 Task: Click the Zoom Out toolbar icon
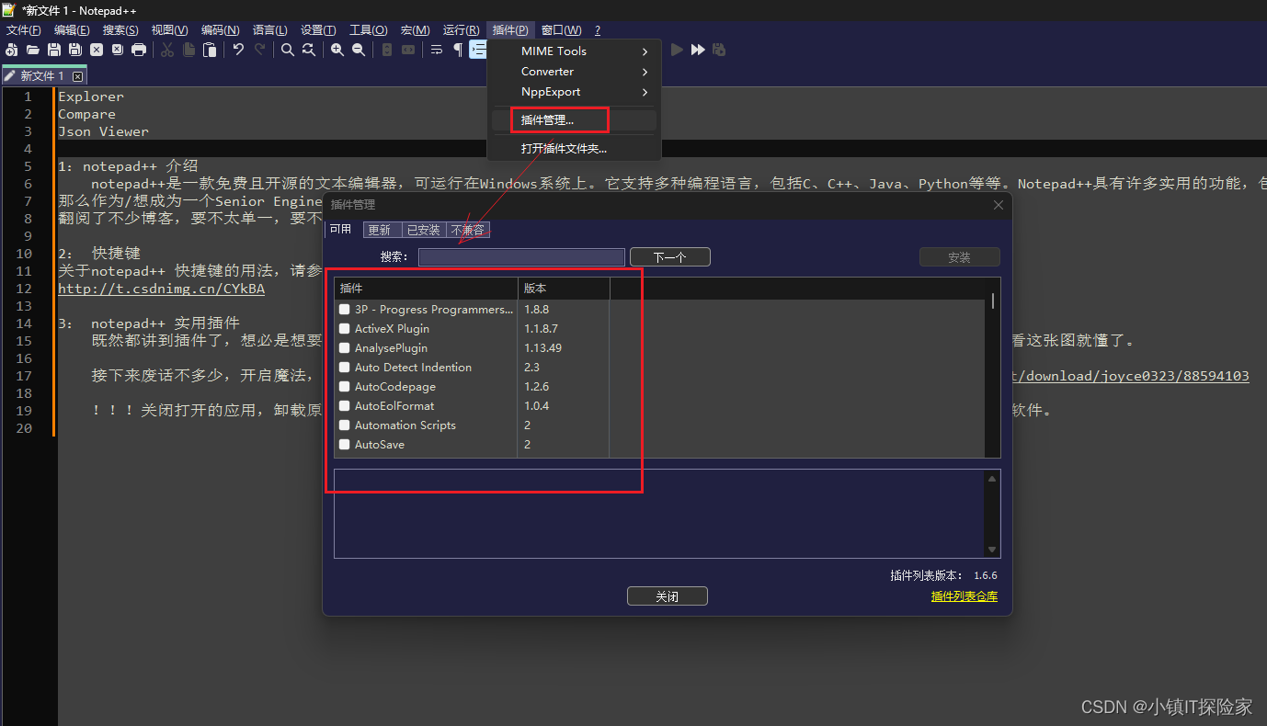(359, 50)
